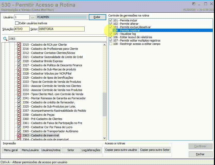Select 3325 - Cadastro de Sub-Produtos por Lote

[x=49, y=106]
